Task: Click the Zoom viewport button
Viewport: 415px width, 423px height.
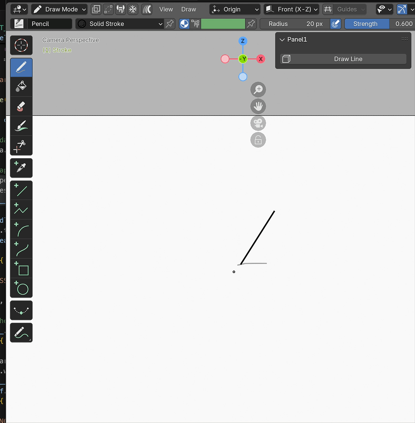Action: click(x=258, y=90)
